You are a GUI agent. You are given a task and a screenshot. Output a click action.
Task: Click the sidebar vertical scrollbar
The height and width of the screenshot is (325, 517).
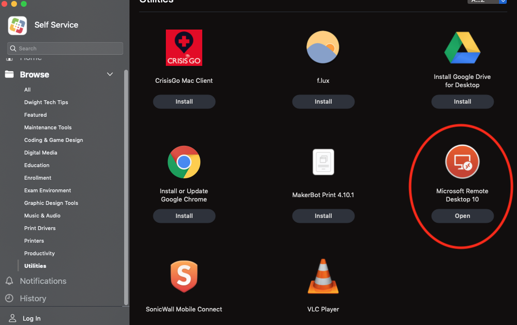[126, 187]
